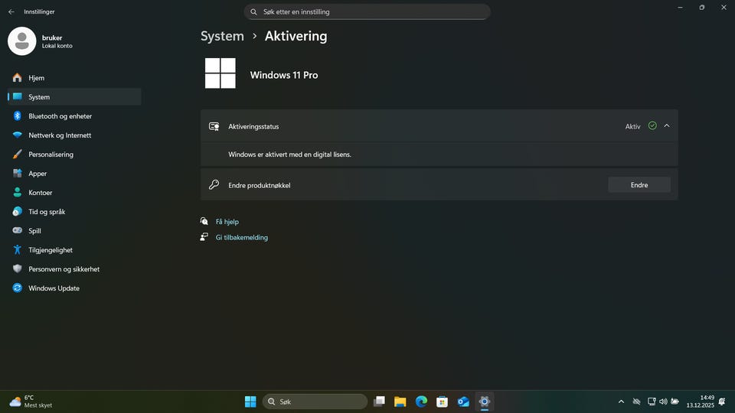Click the Settings gear on the taskbar
Viewport: 735px width, 413px height.
point(484,402)
